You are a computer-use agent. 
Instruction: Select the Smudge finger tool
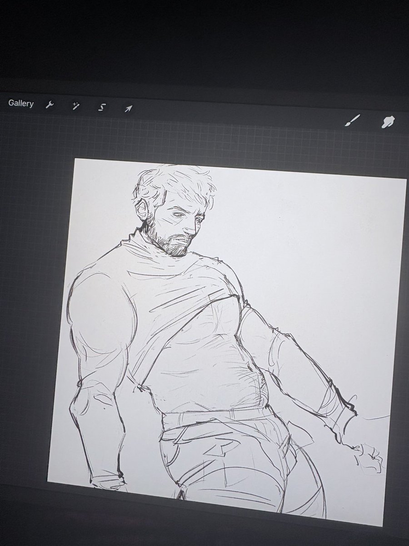click(x=389, y=121)
